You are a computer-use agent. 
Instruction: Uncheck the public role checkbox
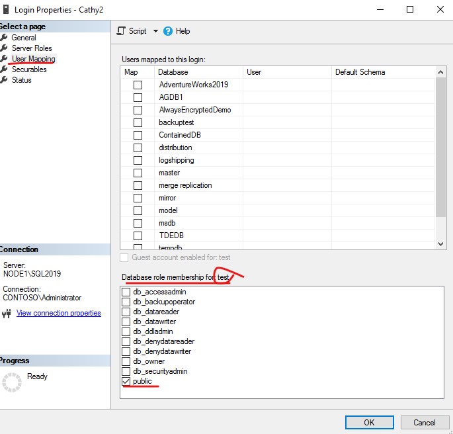click(x=126, y=382)
